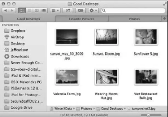Open the PSElements 12 K... folder
Screen dimensions: 168x117
click(23, 88)
